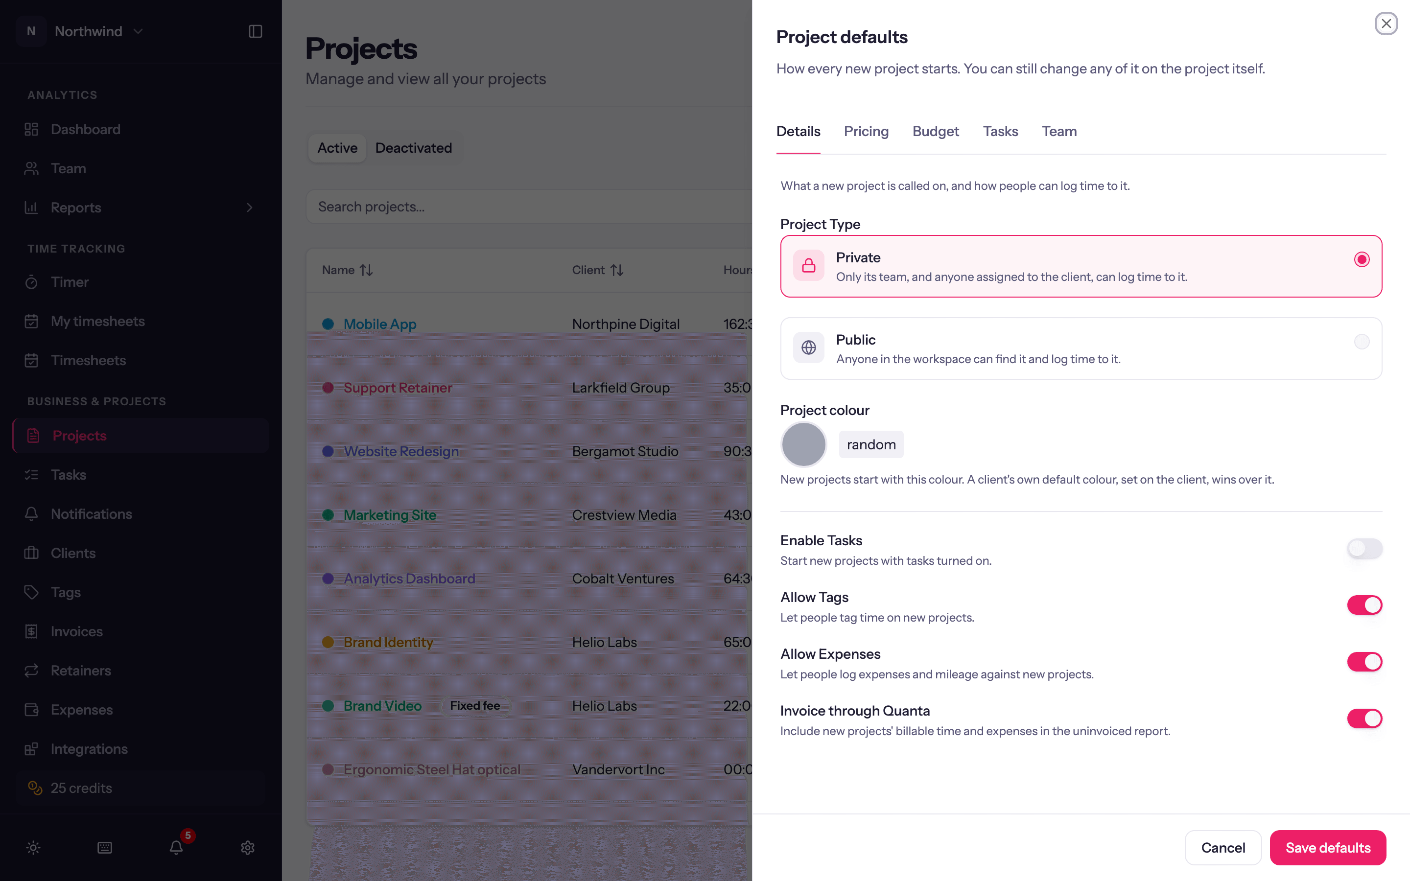Click the random colour button
1410x881 pixels.
[871, 444]
